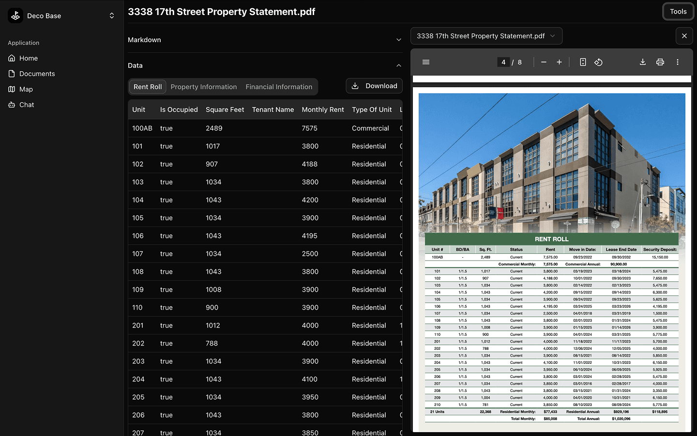Collapse the Data section
This screenshot has height=436, width=697.
265,65
